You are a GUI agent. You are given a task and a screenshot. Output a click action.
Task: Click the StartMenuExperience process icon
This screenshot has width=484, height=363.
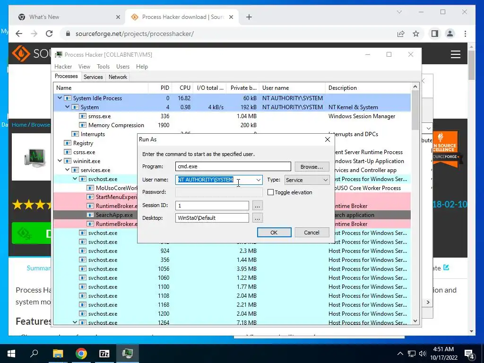90,197
